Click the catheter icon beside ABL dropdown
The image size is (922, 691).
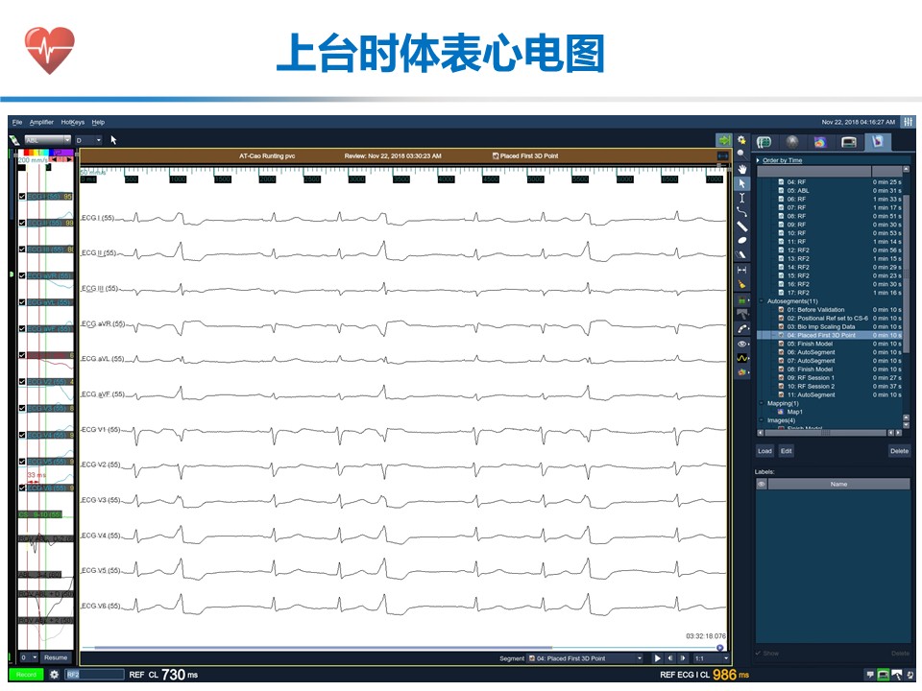point(14,140)
